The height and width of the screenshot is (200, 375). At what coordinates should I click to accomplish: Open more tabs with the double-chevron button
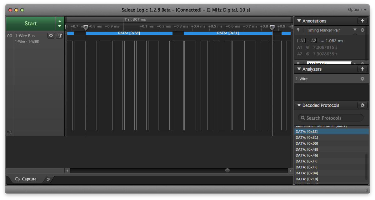click(x=48, y=179)
